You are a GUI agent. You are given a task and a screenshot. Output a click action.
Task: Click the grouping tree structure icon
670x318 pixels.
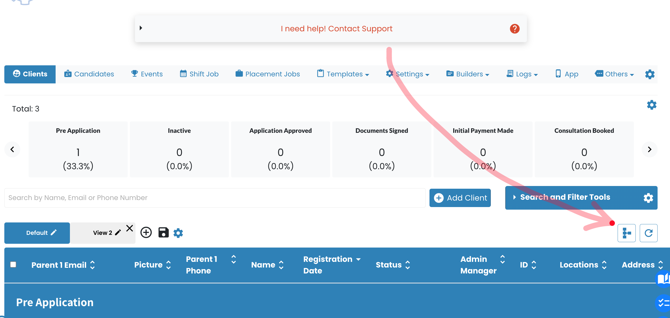coord(627,233)
